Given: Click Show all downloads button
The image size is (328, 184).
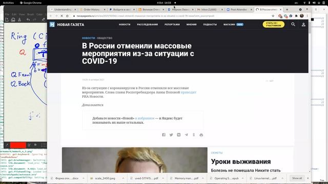Looking at the screenshot, I should pyautogui.click(x=297, y=178).
